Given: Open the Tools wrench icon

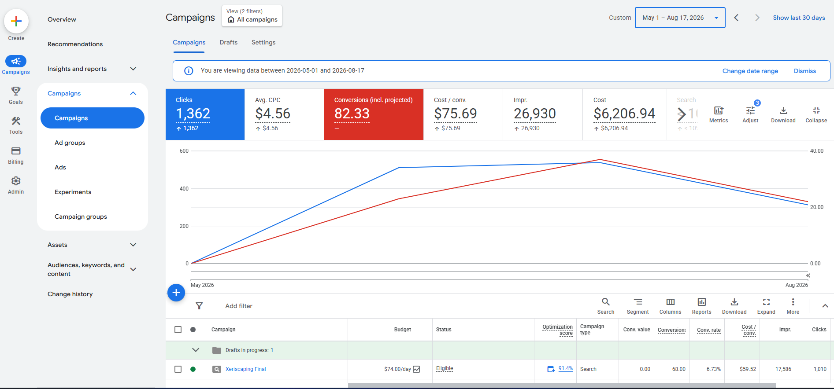Looking at the screenshot, I should (x=16, y=121).
